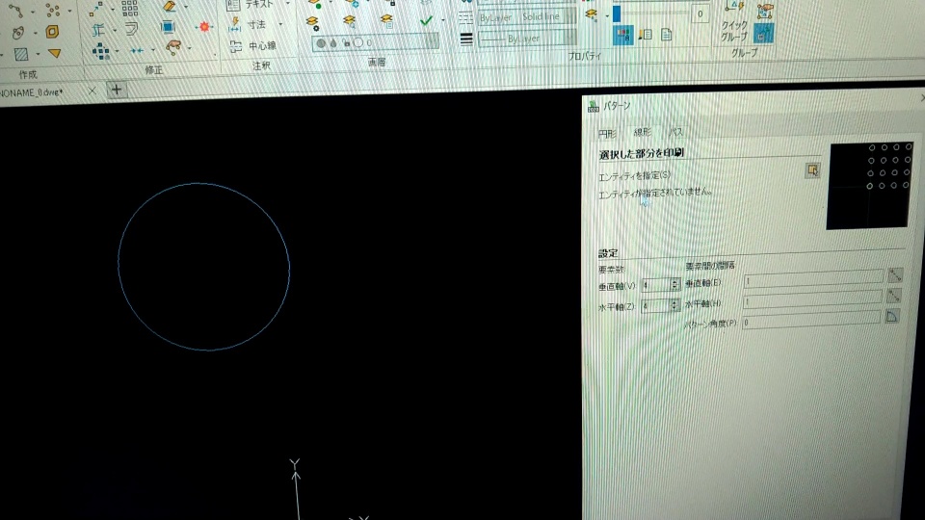Viewport: 925px width, 520px height.
Task: Select the polyline tool in the 作成 panel
Action: click(16, 10)
